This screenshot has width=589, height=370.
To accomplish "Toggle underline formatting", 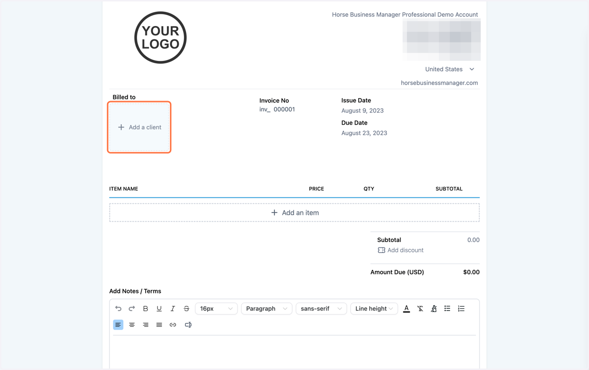I will 159,309.
